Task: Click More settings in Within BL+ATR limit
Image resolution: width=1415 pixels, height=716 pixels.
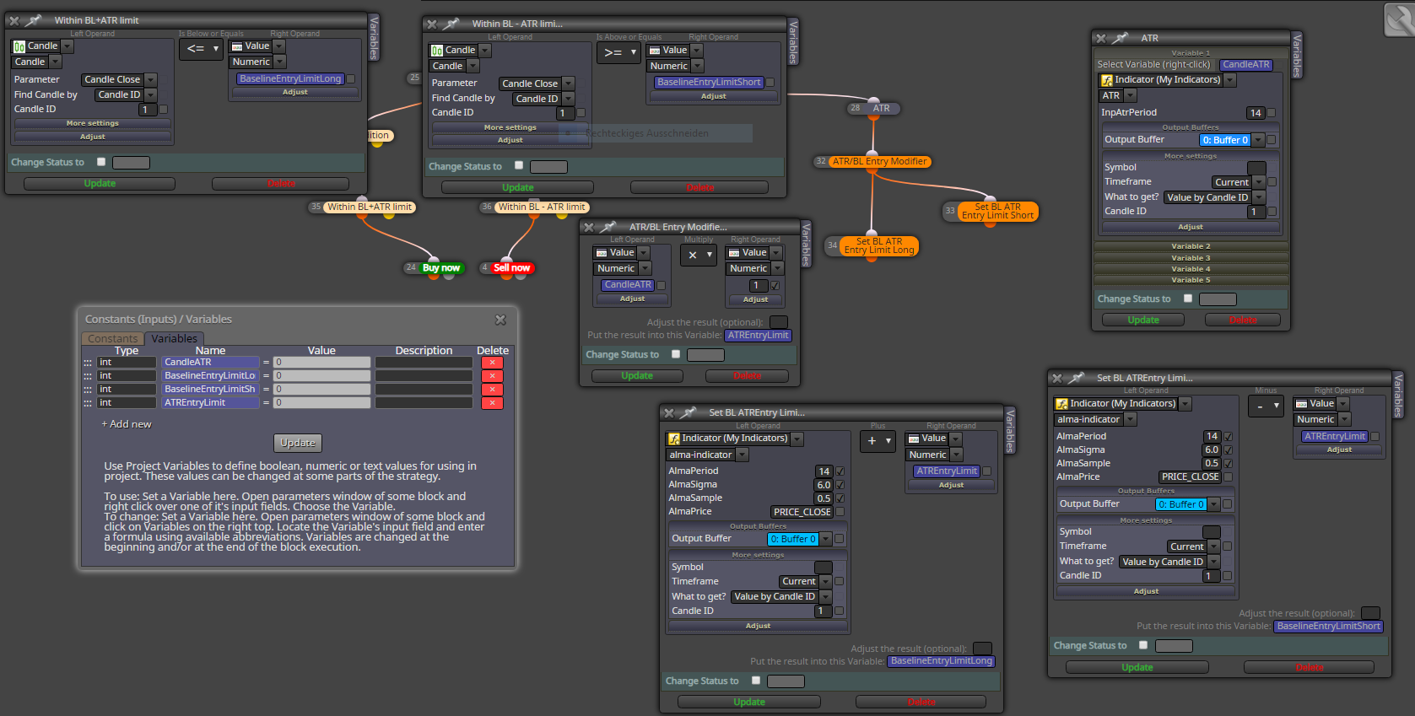Action: (93, 123)
